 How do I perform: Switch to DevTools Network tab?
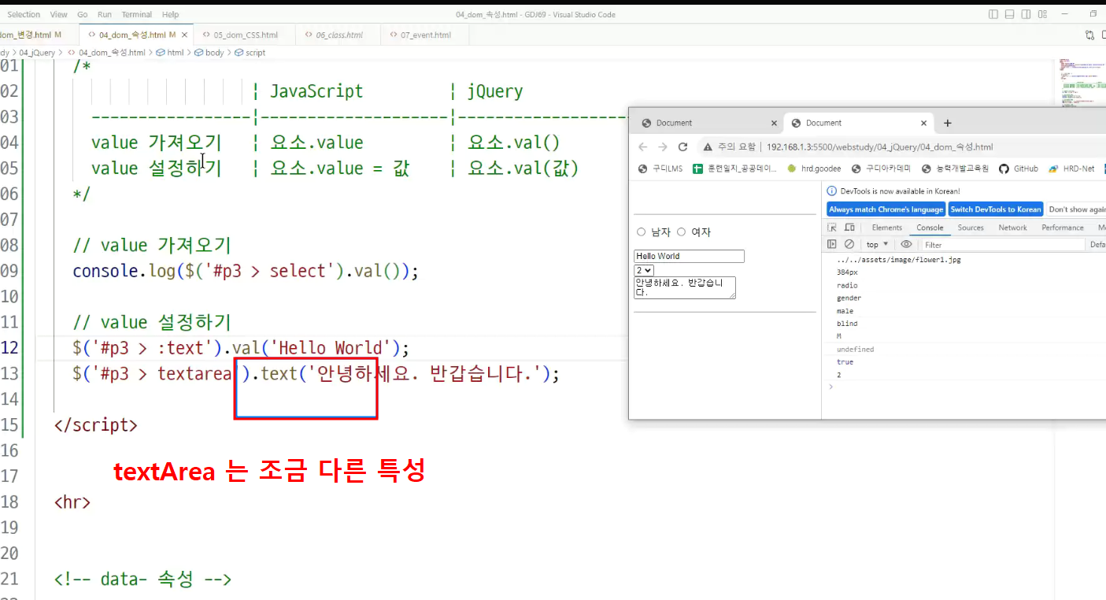click(x=1012, y=228)
